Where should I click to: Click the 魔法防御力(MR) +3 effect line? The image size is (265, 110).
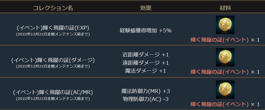click(145, 91)
